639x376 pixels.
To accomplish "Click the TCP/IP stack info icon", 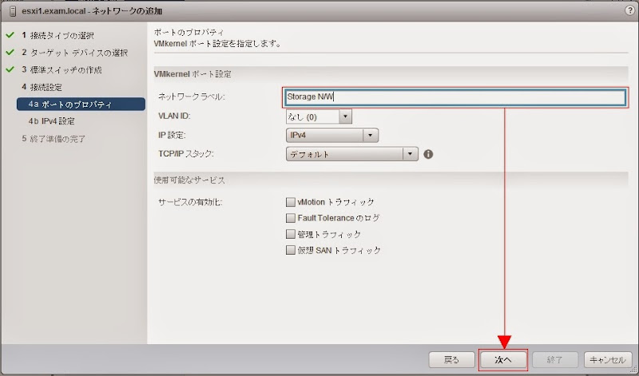I will [428, 154].
